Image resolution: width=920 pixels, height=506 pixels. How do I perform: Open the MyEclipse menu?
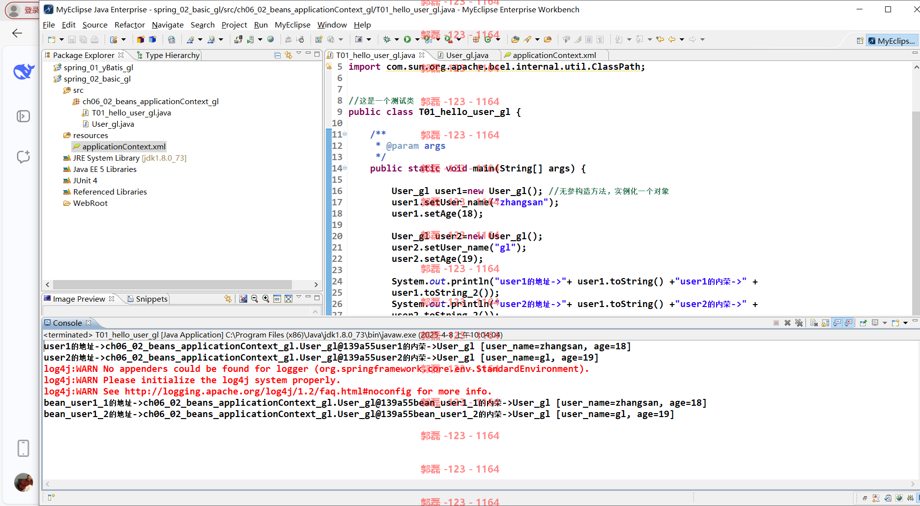[x=292, y=25]
